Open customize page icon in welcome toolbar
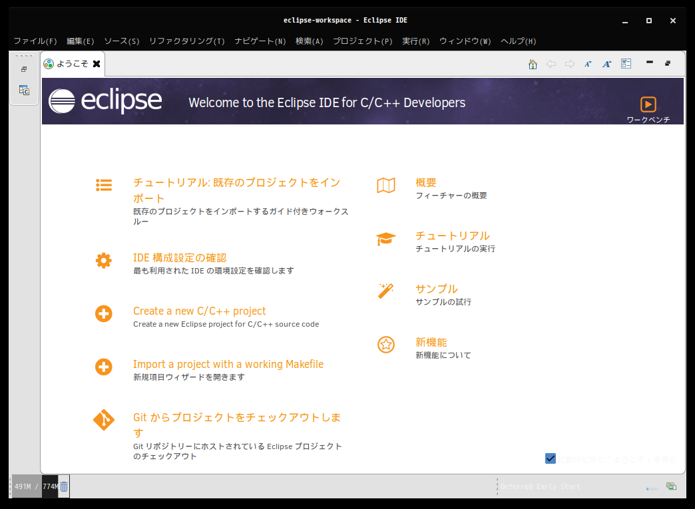This screenshot has height=509, width=695. 626,64
